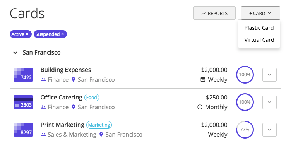The width and height of the screenshot is (286, 142).
Task: Click the info icon beside Monthly
Action: [200, 107]
